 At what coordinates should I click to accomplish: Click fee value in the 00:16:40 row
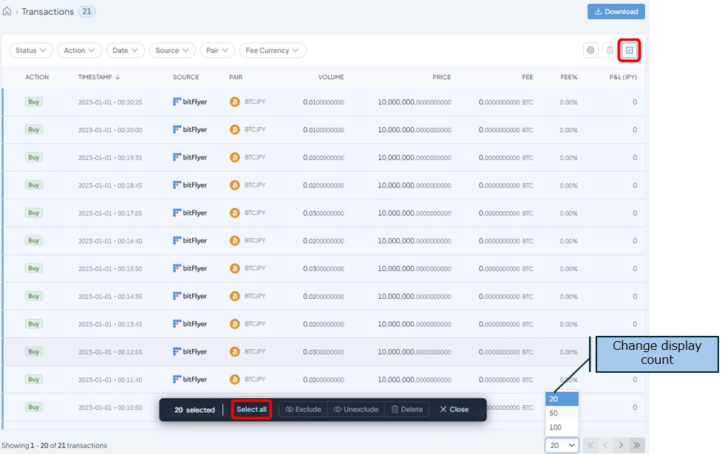[505, 241]
